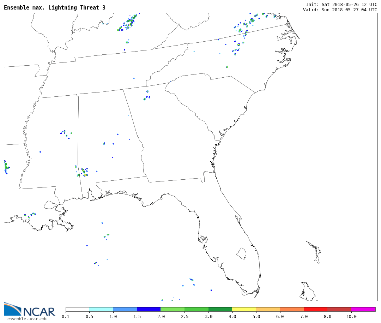Click the colorbar label '3.0'
The height and width of the screenshot is (323, 381).
[208, 316]
